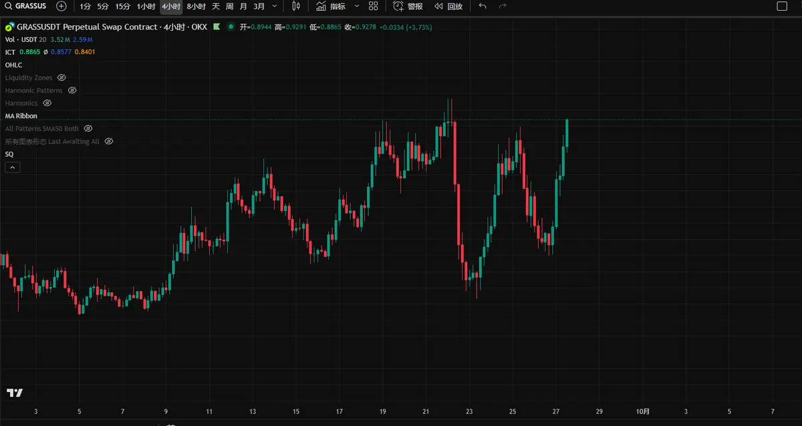
Task: Add symbol to compare with plus icon
Action: tap(61, 6)
